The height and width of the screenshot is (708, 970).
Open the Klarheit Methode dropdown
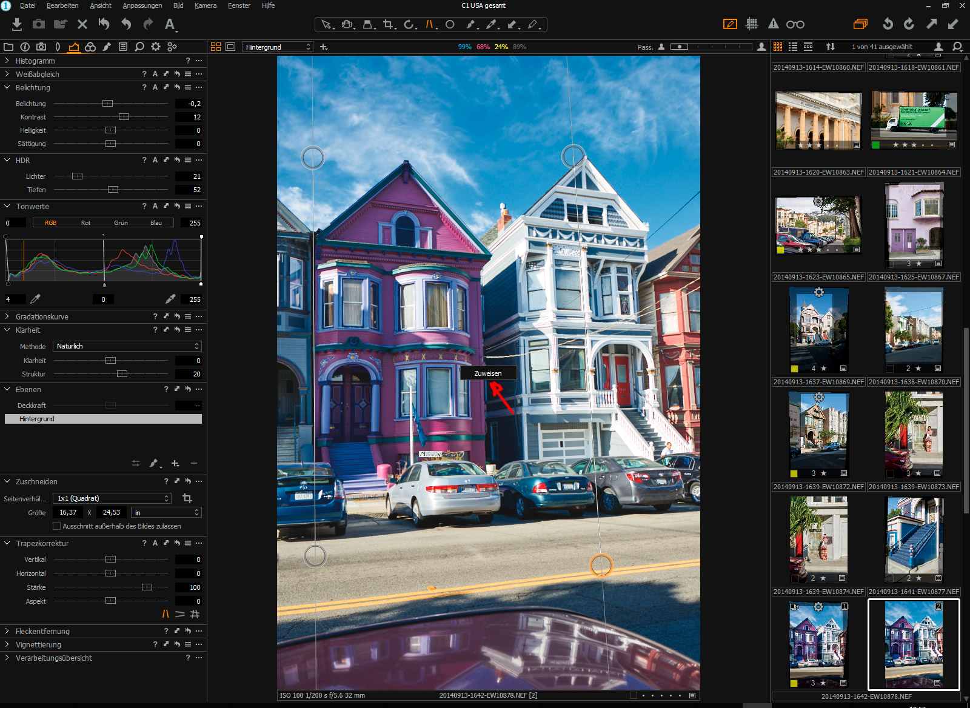tap(127, 346)
